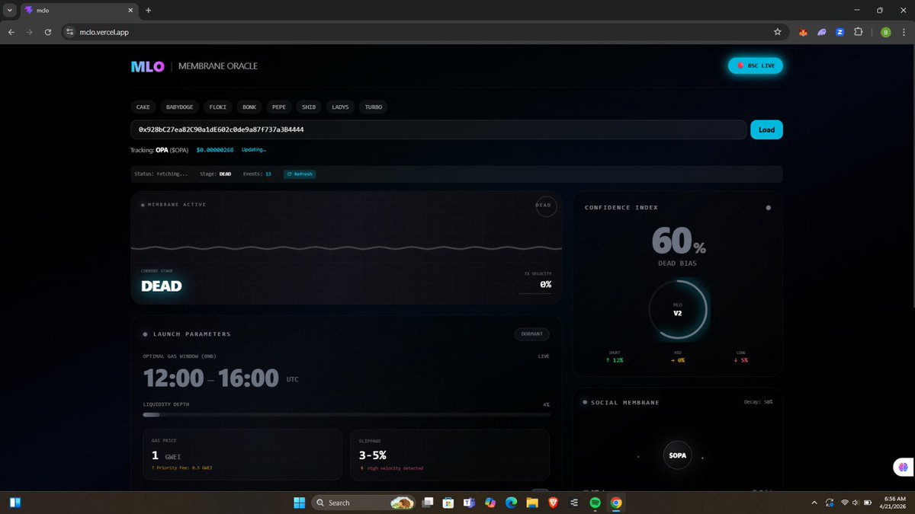Click the TX Velocity 0% value
The image size is (915, 514).
(x=545, y=284)
